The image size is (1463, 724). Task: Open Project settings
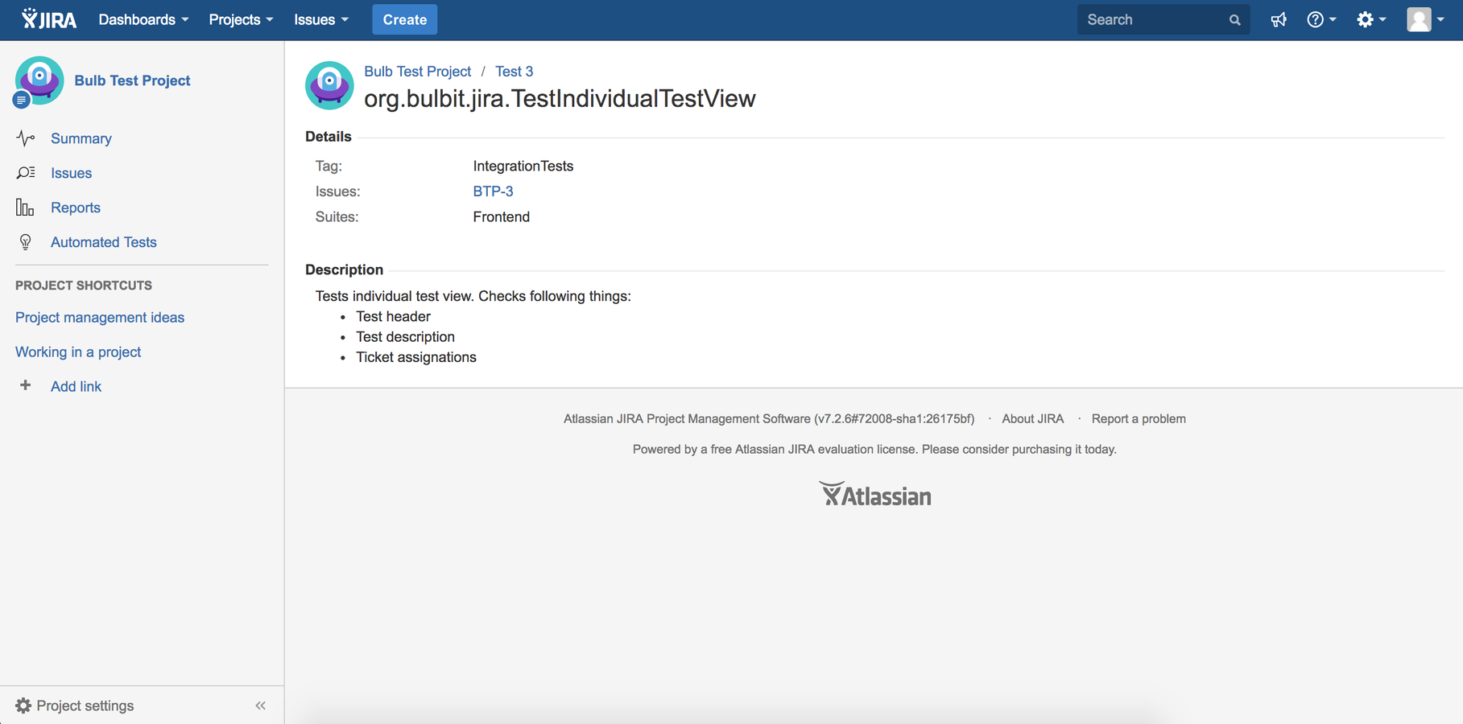(x=85, y=705)
